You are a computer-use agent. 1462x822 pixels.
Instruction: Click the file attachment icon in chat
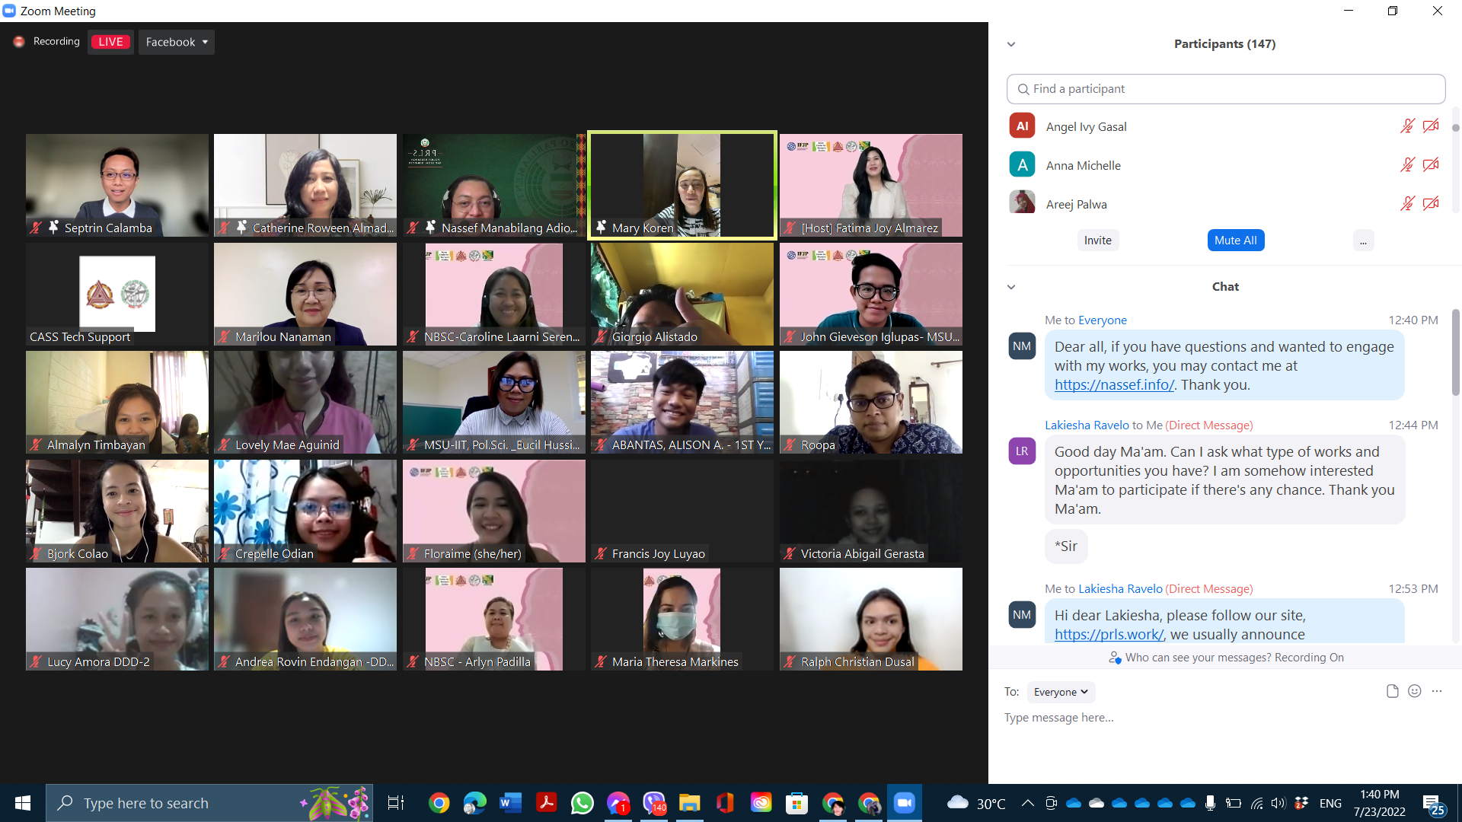(x=1392, y=691)
